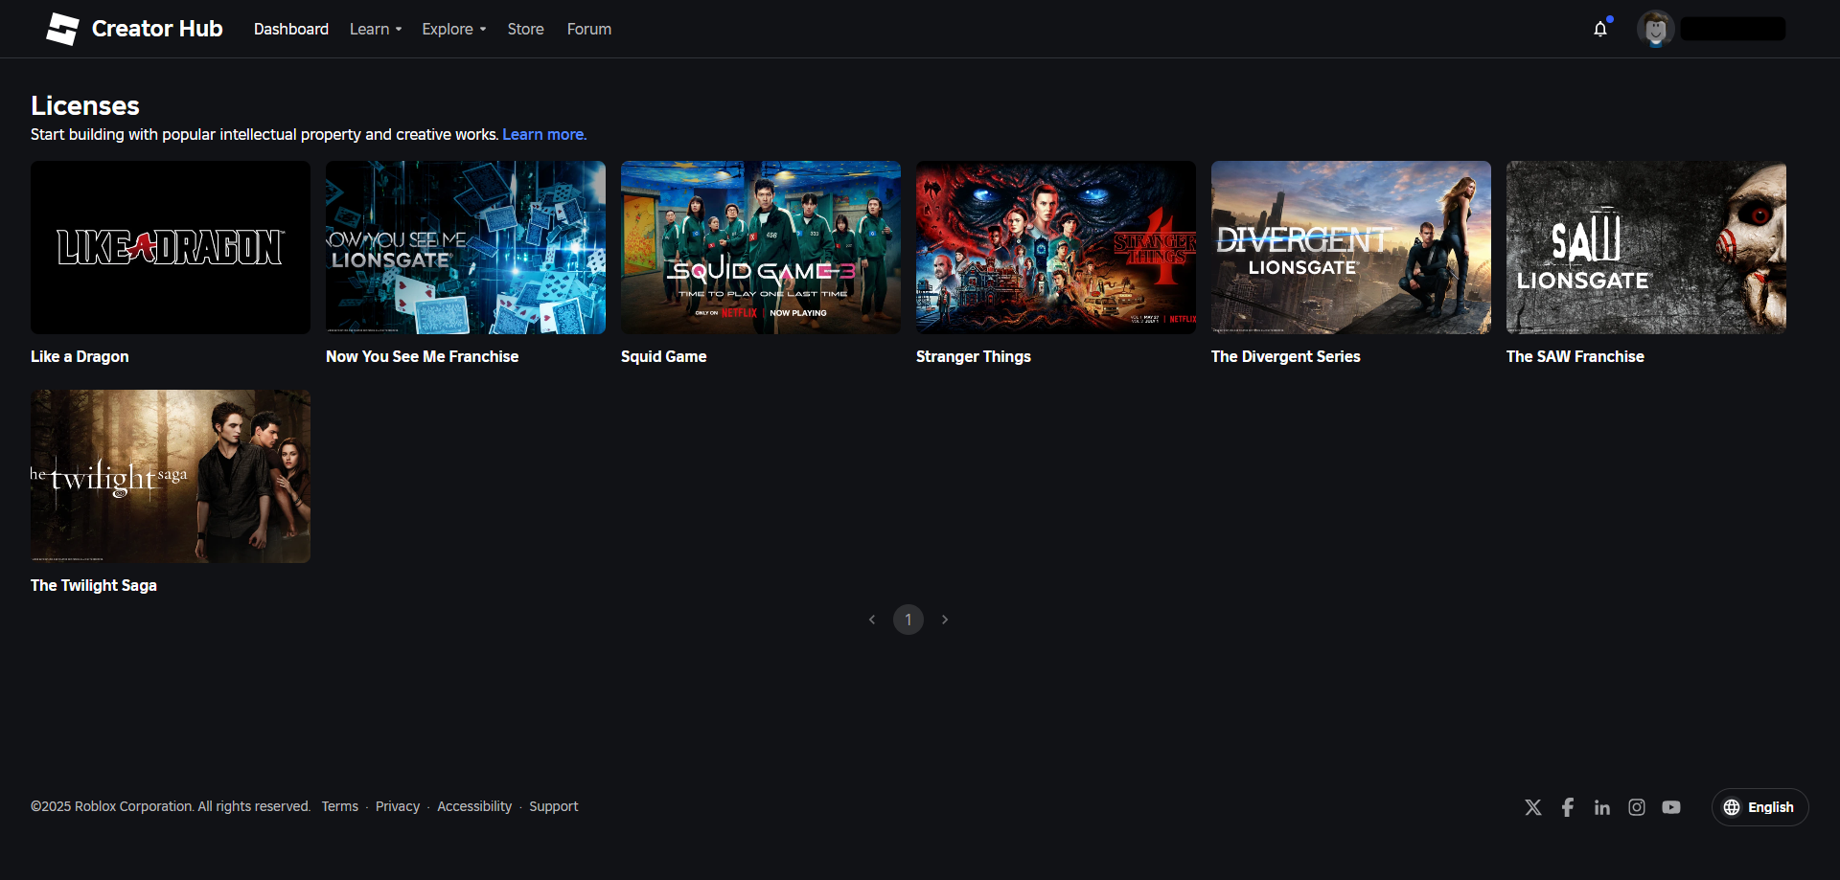Open the Squid Game license image
The height and width of the screenshot is (880, 1840).
[761, 247]
